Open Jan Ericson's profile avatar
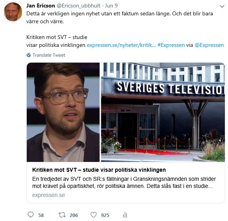Image resolution: width=228 pixels, height=221 pixels. point(13,12)
